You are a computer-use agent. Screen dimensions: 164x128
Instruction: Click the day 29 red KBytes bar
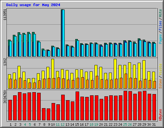coord(144,106)
